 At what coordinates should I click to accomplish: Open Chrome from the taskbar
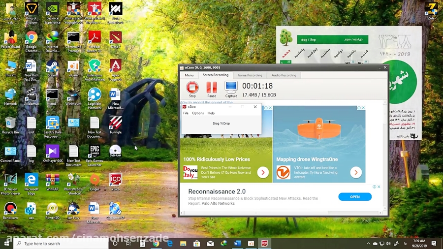tap(156, 244)
